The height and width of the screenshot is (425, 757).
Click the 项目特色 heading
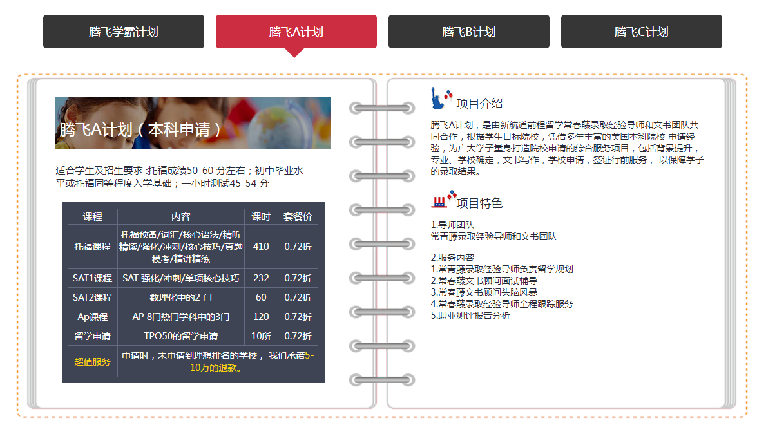479,203
